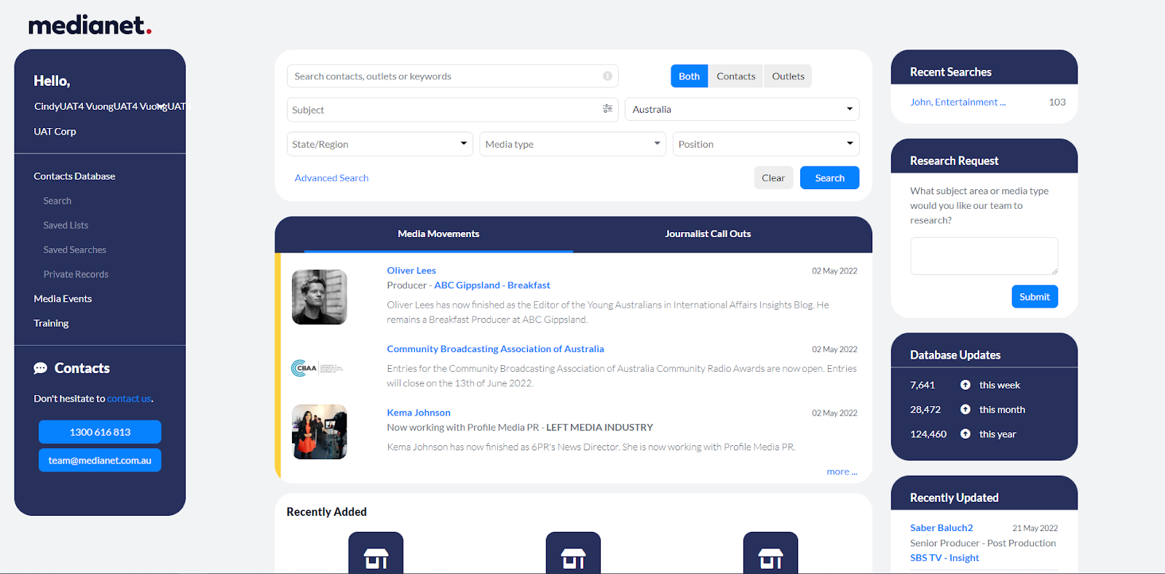Open the Oliver Lees name link
The width and height of the screenshot is (1165, 574).
(x=411, y=271)
